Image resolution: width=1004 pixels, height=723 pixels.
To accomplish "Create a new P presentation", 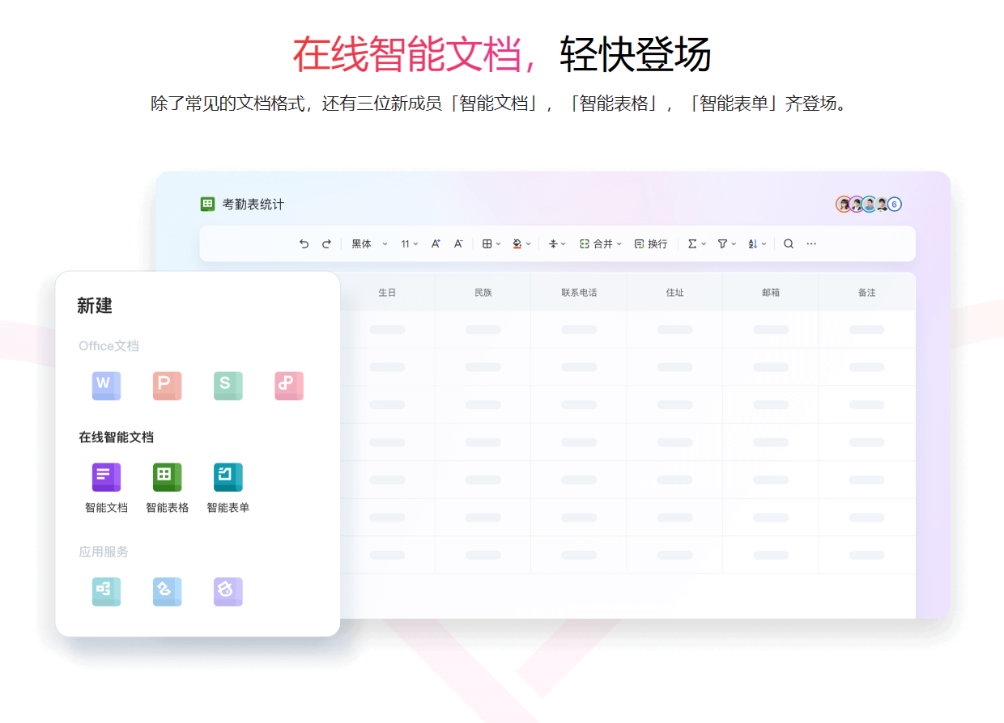I will point(167,386).
